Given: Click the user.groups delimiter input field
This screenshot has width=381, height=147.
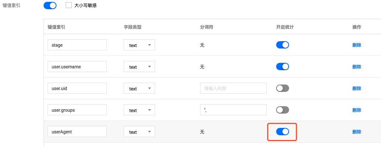Looking at the screenshot, I should click(x=233, y=110).
